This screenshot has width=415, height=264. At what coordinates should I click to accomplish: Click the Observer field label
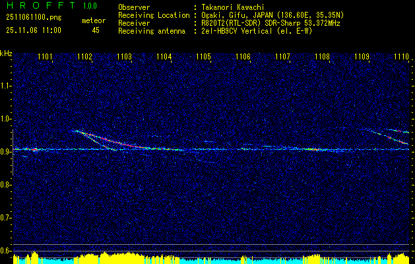(134, 7)
